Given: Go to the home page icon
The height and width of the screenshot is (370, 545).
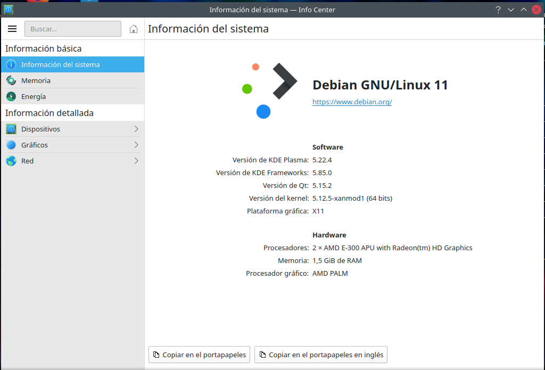Looking at the screenshot, I should pos(134,29).
